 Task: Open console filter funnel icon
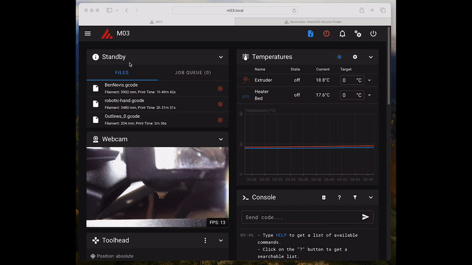355,197
